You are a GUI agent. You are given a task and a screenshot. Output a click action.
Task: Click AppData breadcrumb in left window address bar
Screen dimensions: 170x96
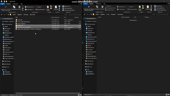19,15
